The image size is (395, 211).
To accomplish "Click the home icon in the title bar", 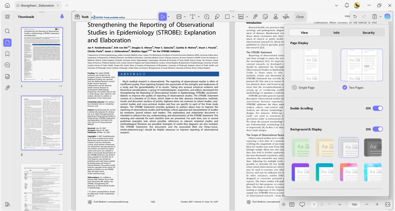I will coord(7,5).
